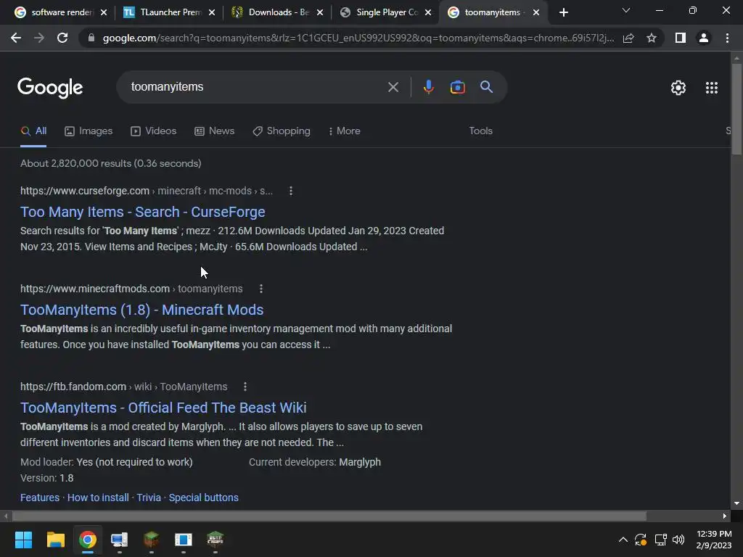This screenshot has width=743, height=557.
Task: Search by image with camera icon
Action: tap(457, 87)
